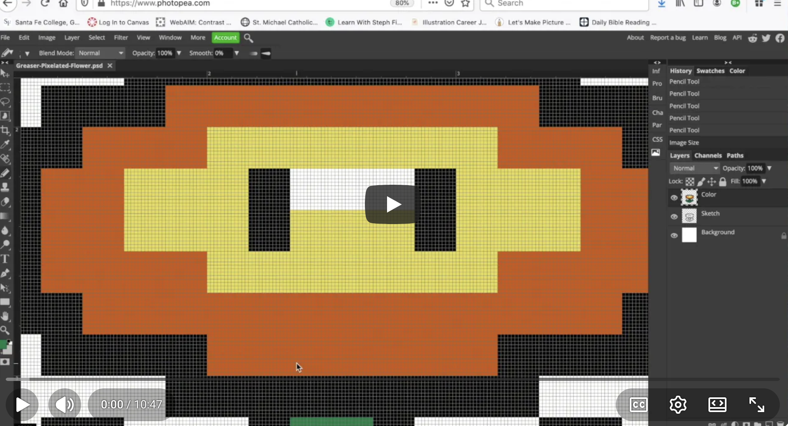
Task: Open Photopea's Twitter page icon
Action: (766, 38)
